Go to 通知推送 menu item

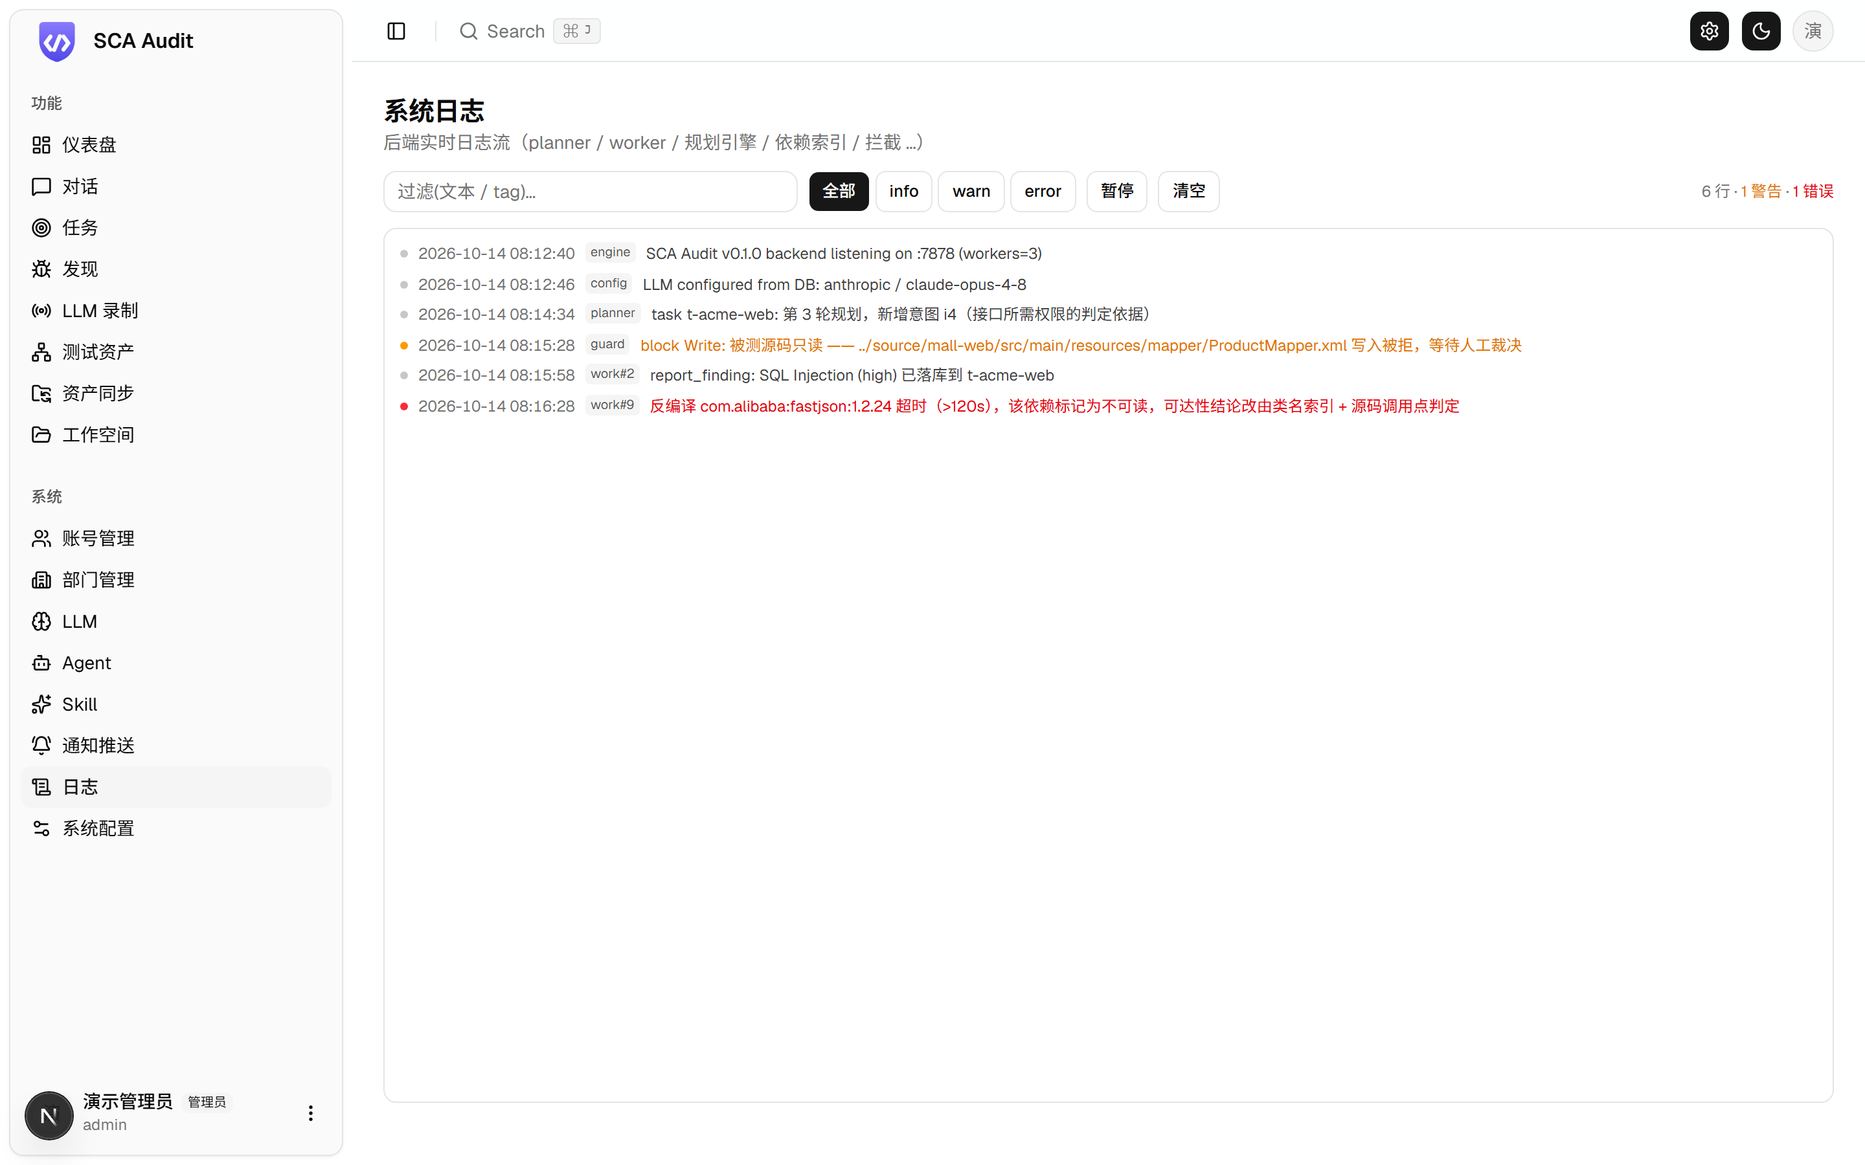pos(175,745)
